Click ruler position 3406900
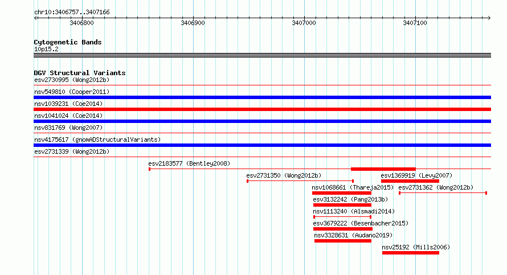 tap(193, 23)
